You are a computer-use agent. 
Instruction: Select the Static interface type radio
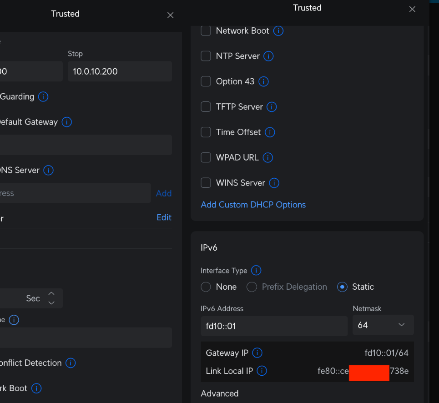[x=342, y=287]
